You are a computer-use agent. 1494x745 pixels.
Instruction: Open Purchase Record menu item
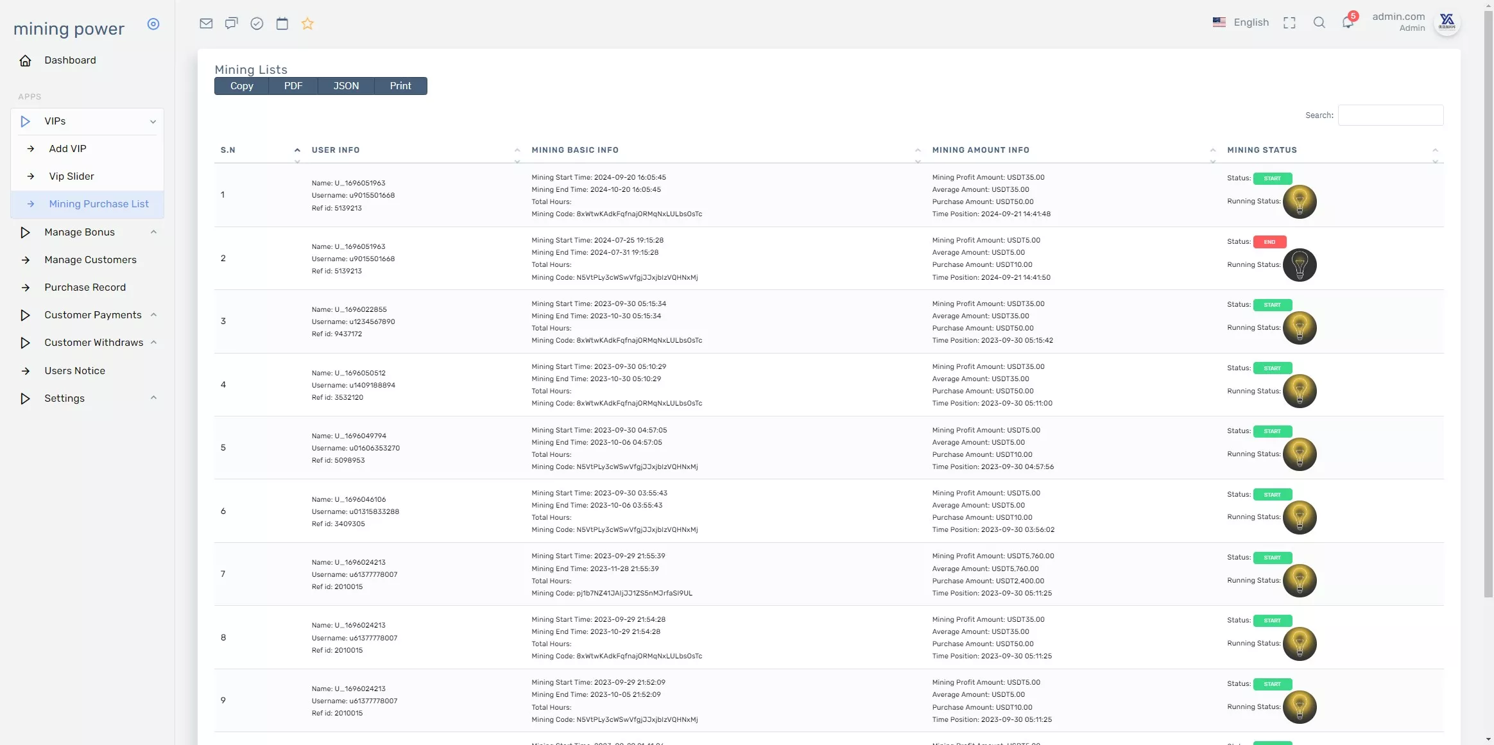(85, 287)
